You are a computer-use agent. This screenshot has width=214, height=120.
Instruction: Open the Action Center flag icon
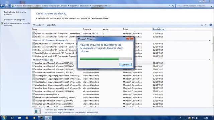click(x=189, y=118)
